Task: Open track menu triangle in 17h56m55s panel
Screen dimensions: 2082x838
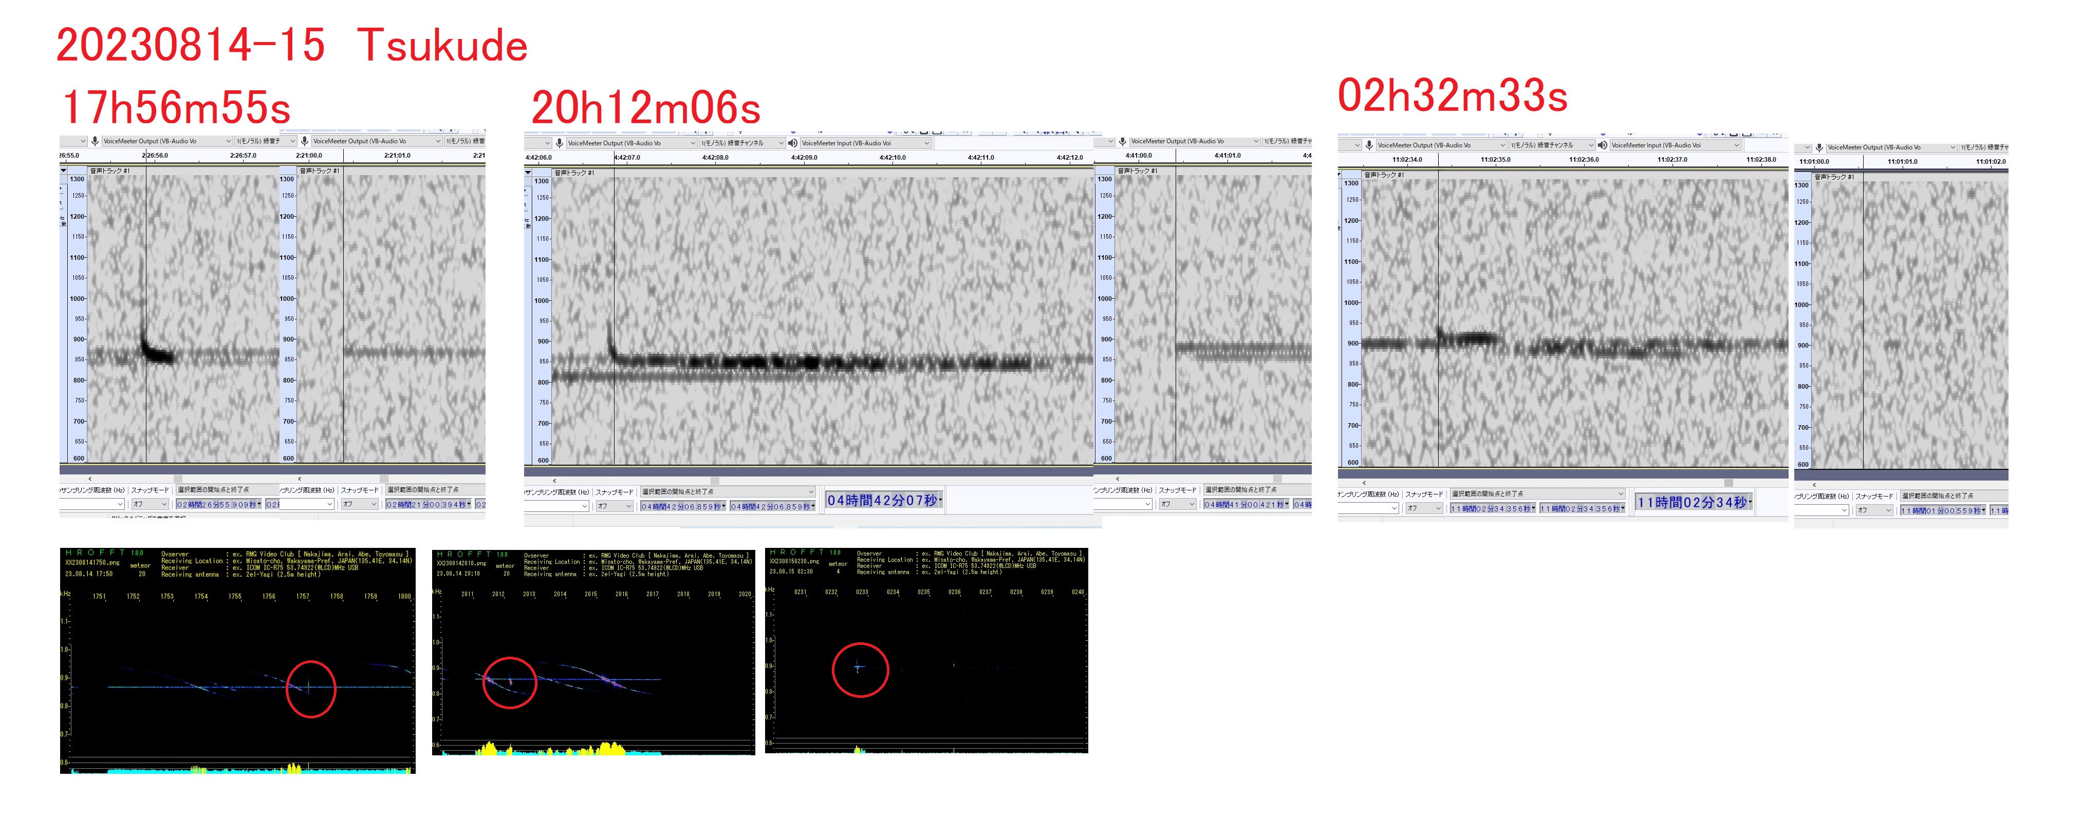Action: coord(64,170)
